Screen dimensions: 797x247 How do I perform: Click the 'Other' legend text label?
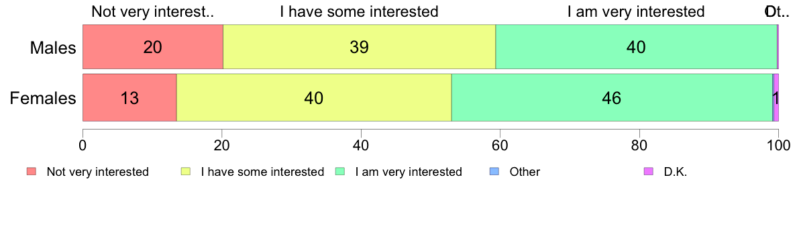click(525, 172)
